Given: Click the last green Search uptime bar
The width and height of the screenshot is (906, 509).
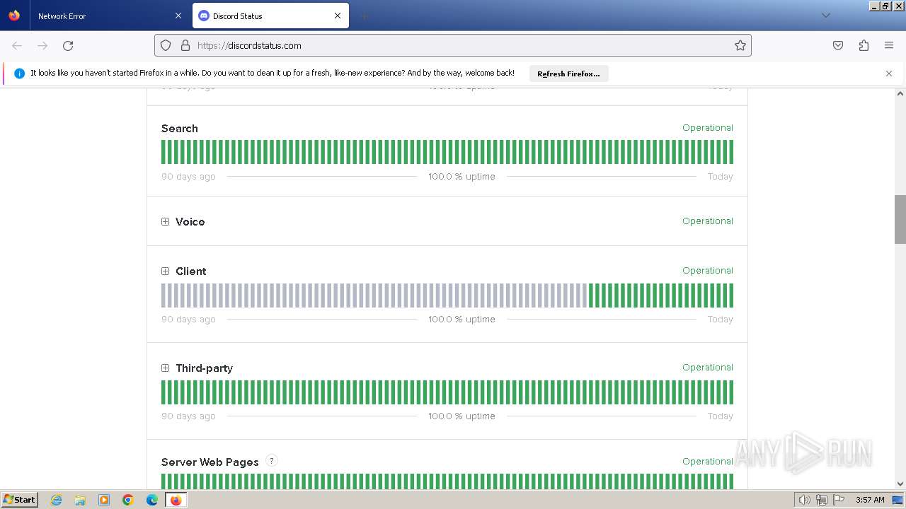Looking at the screenshot, I should point(731,152).
